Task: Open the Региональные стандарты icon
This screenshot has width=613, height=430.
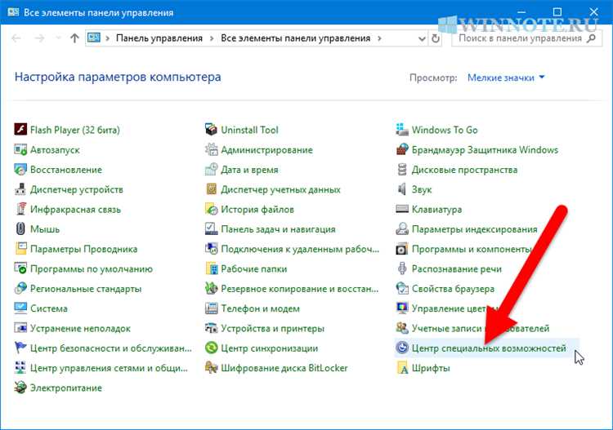Action: (20, 288)
